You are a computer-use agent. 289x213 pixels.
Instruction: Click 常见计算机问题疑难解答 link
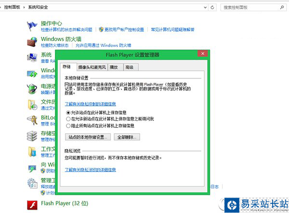(173, 30)
